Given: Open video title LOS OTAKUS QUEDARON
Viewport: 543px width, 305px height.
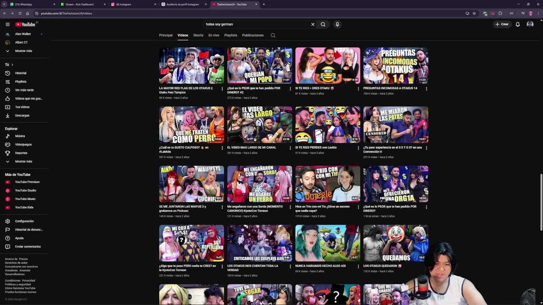Looking at the screenshot, I should [x=382, y=266].
